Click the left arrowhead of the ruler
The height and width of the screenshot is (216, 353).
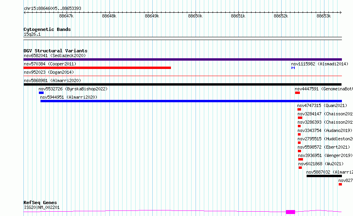point(25,12)
